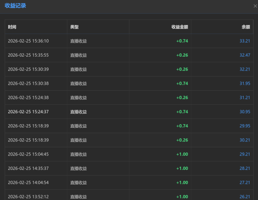Screen dimensions: 258x200
Task: Click the 时间 column header
Action: tap(12, 27)
